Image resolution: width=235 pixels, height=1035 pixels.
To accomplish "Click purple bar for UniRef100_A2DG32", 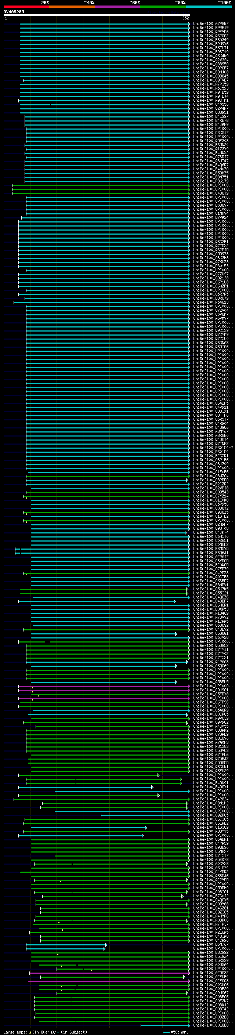I will pyautogui.click(x=110, y=973).
